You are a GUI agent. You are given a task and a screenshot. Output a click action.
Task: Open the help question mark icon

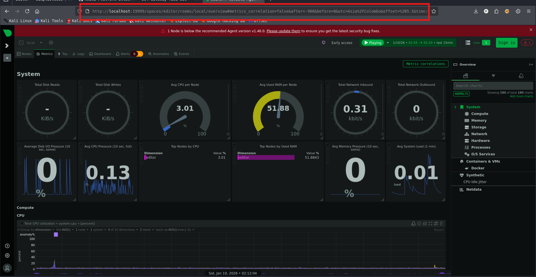tap(7, 246)
